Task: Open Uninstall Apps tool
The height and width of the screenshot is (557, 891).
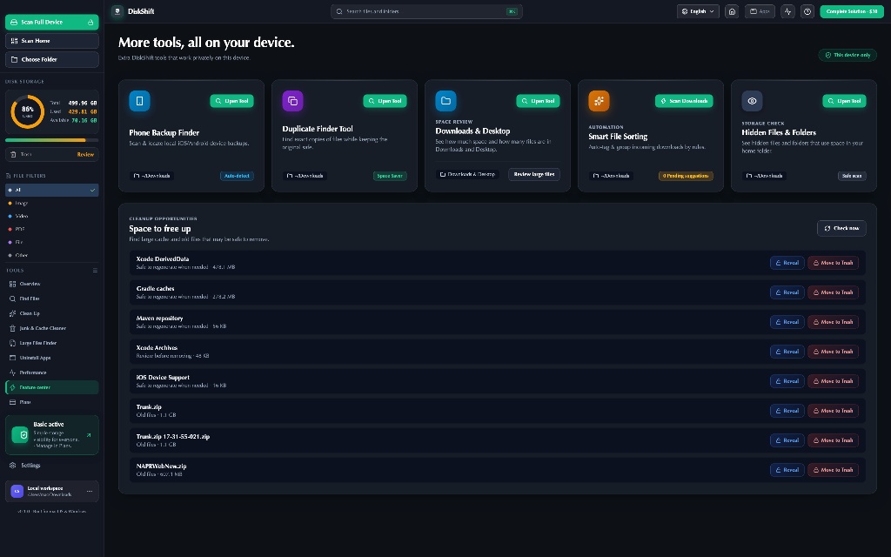Action: tap(51, 358)
